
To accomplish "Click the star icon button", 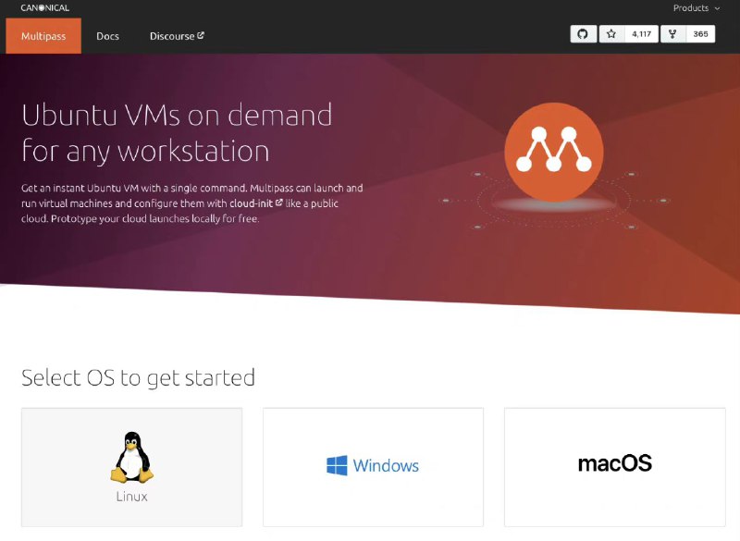I will click(610, 34).
